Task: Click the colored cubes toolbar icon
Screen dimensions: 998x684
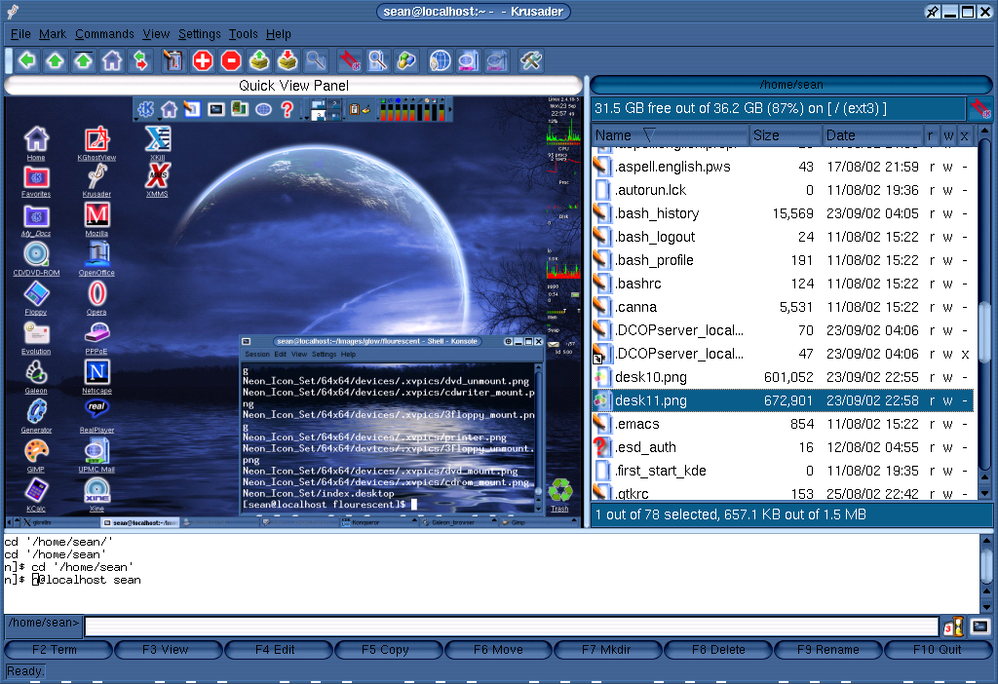Action: 406,60
